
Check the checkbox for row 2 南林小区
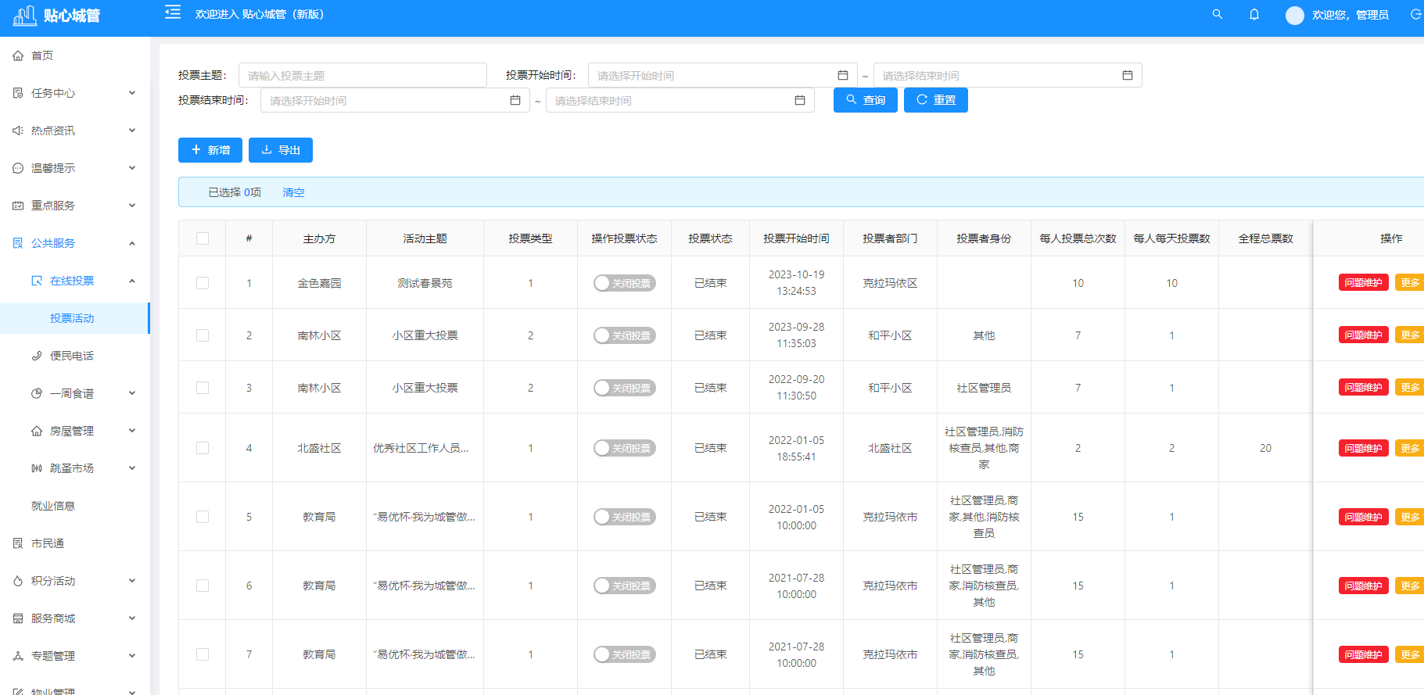(203, 335)
